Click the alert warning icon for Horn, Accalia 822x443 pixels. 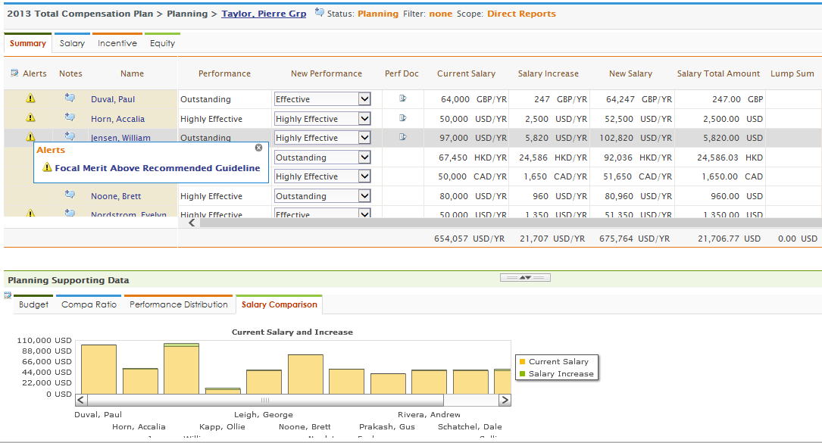coord(30,117)
